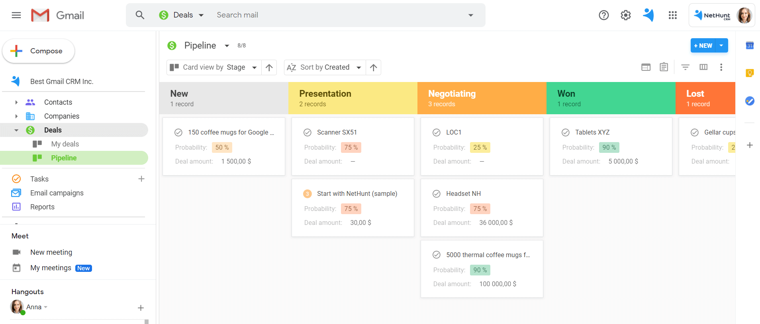The image size is (760, 324).
Task: Expand the Companies folder arrow
Action: coord(16,116)
